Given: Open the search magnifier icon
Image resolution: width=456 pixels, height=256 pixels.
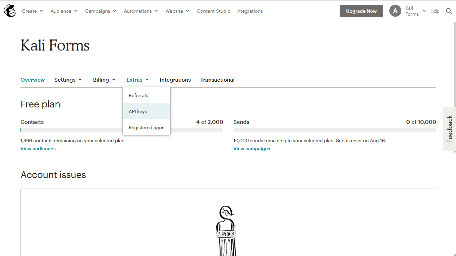Looking at the screenshot, I should tap(449, 11).
